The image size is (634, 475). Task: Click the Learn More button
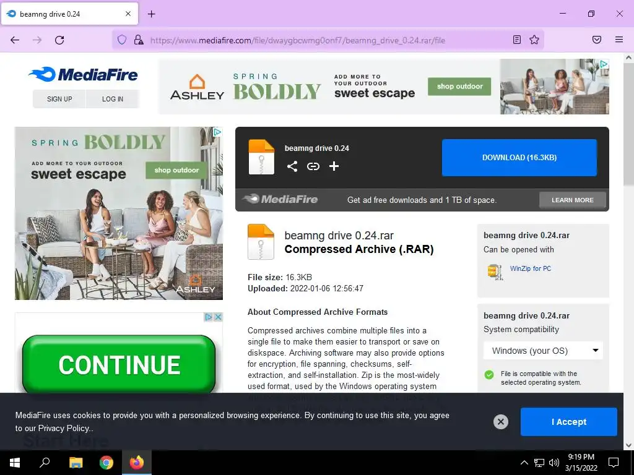573,200
